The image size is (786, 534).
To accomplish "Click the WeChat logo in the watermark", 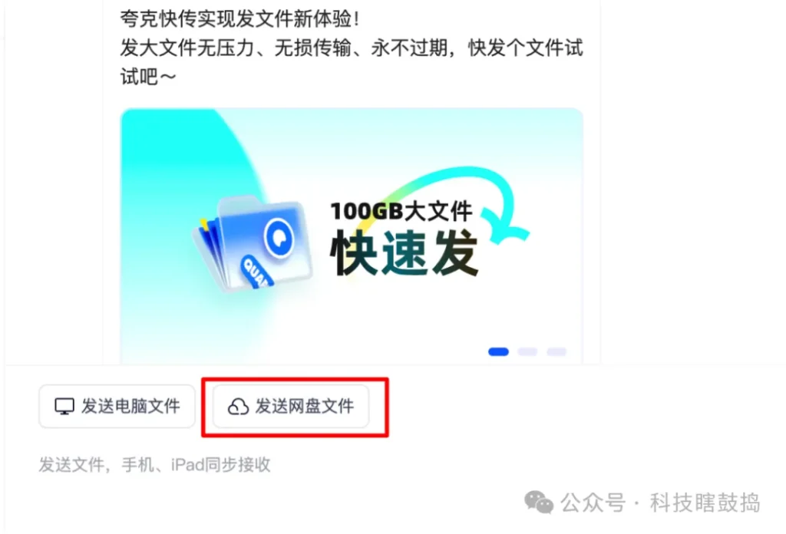I will pyautogui.click(x=539, y=502).
